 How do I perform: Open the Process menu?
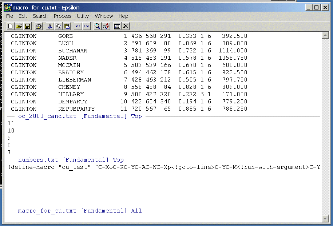tap(62, 16)
